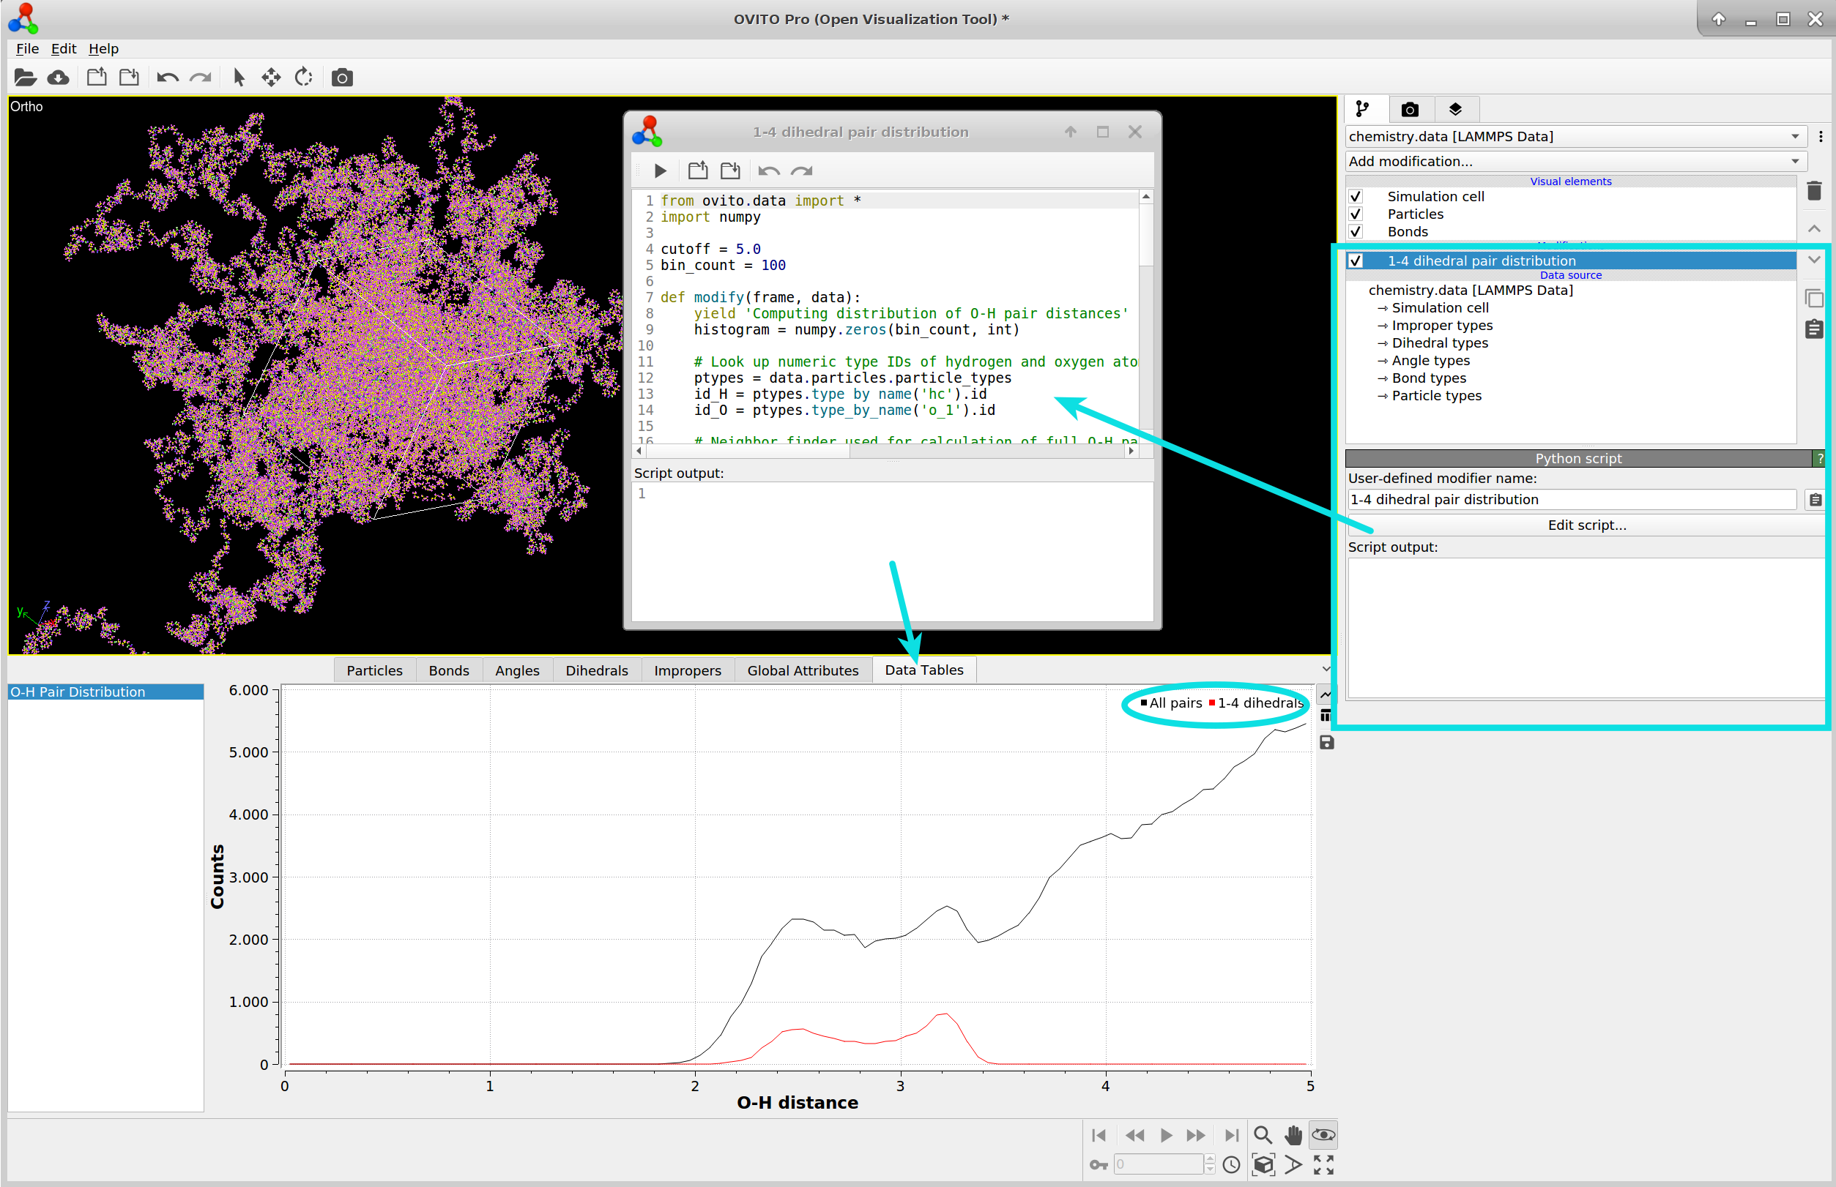Switch to the Global Attributes tab

point(802,670)
